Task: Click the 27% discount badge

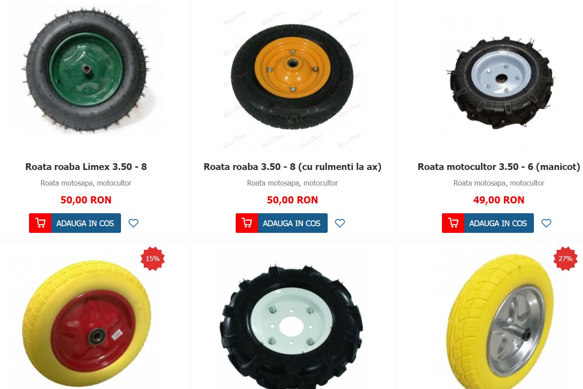Action: (566, 259)
